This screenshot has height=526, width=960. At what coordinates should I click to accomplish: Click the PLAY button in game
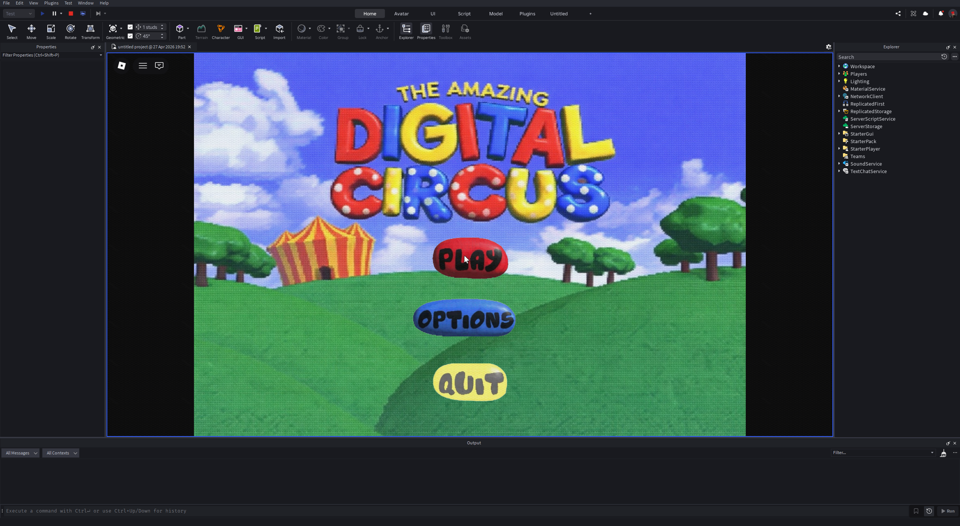tap(470, 258)
